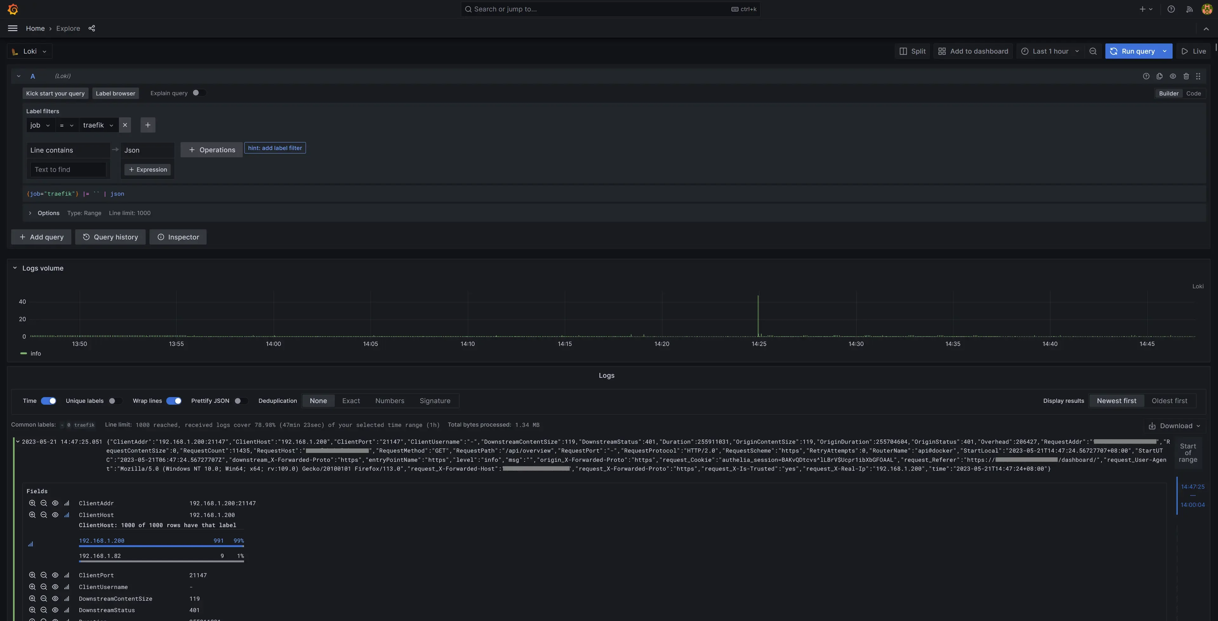Screen dimensions: 1218x621
Task: Select Exact deduplication
Action: pos(351,401)
